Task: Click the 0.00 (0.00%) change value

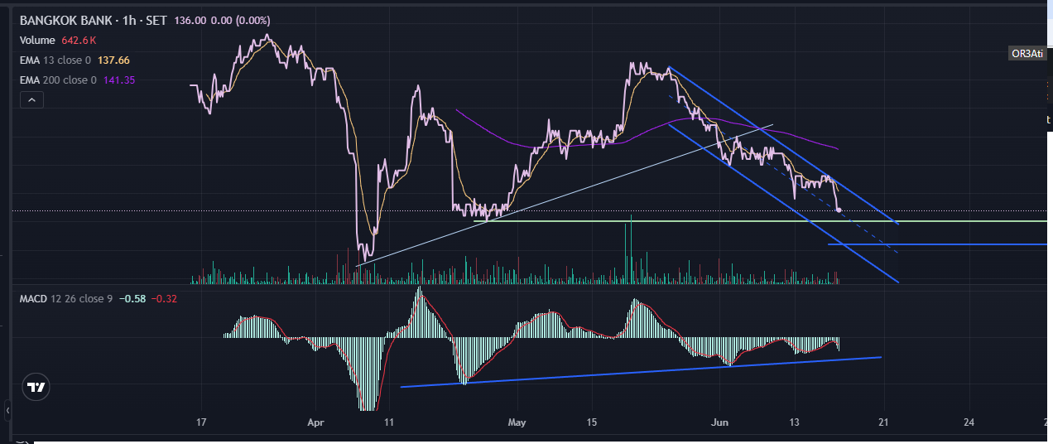Action: [x=241, y=21]
